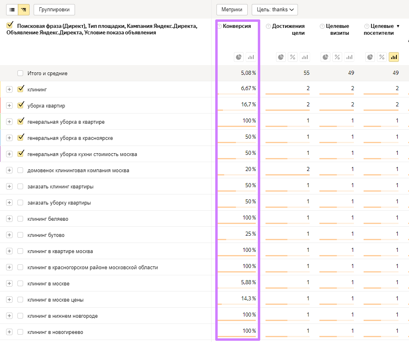Toggle bar chart for Целевые посетители
The width and height of the screenshot is (409, 342).
[x=394, y=57]
